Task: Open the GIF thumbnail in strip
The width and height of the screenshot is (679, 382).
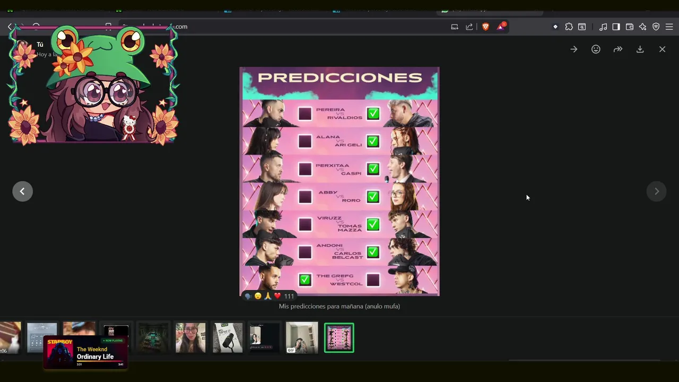Action: (302, 337)
